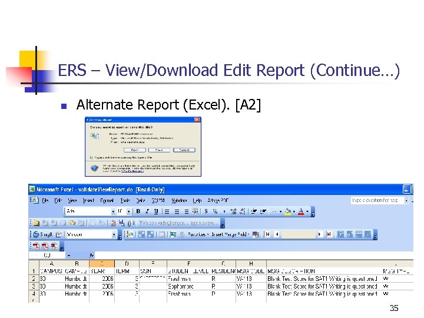Open the Name Box dropdown arrow
This screenshot has width=424, height=318.
[69, 255]
